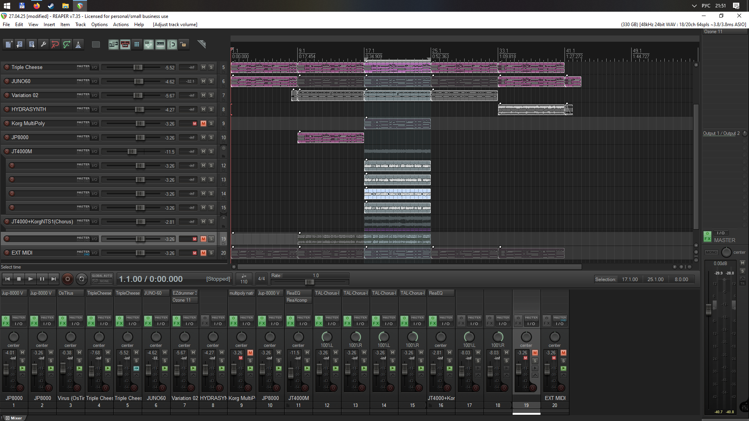Open the 4/4 time signature selector
The width and height of the screenshot is (749, 421).
tap(261, 279)
